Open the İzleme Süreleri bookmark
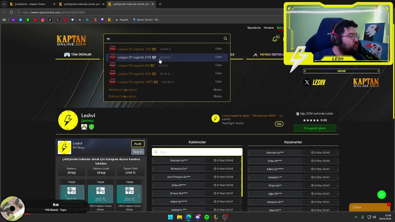Screen dimensions: 395x222 coord(146,20)
